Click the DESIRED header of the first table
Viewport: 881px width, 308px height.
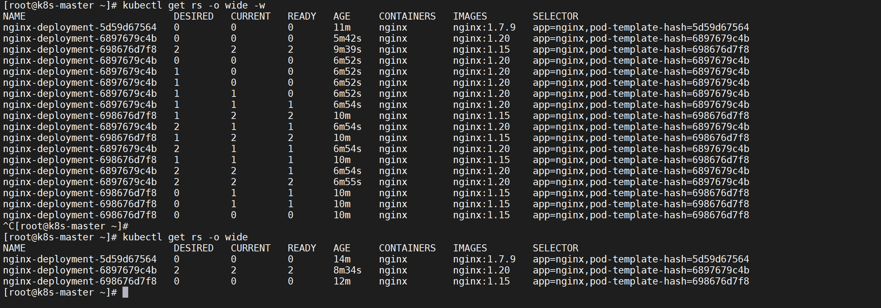point(194,16)
